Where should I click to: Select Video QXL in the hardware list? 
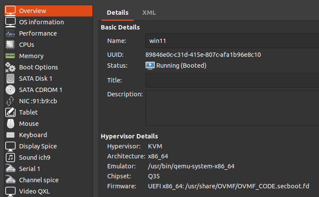click(35, 191)
